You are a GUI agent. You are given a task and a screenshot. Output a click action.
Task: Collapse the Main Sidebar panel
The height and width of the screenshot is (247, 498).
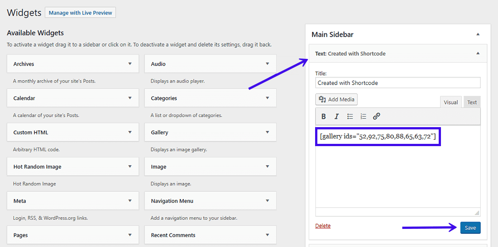pos(478,34)
